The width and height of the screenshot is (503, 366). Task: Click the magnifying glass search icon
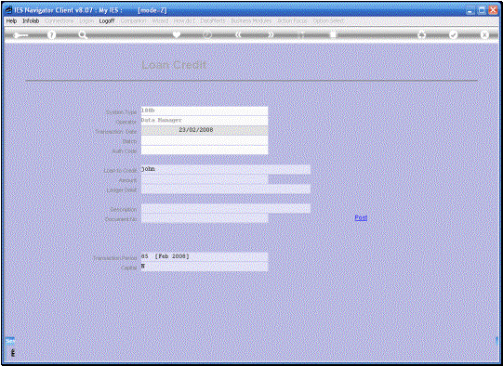[83, 34]
